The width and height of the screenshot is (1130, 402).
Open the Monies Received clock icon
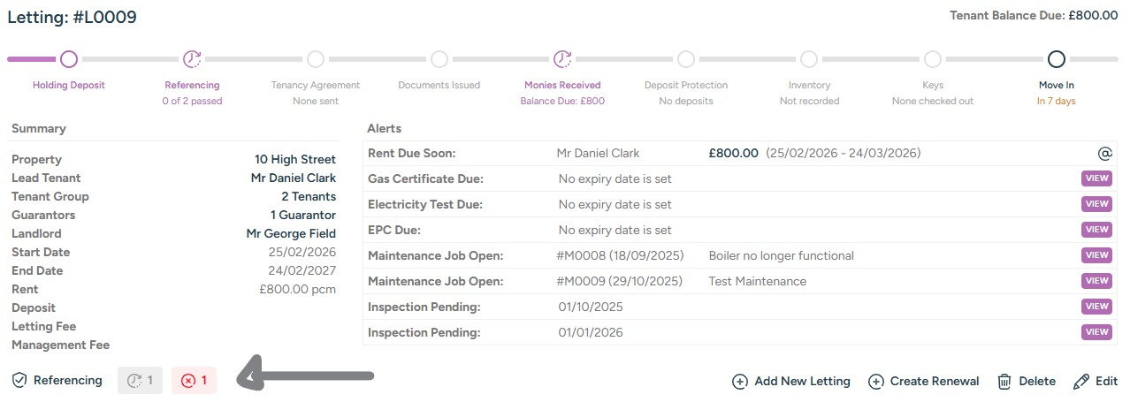(x=562, y=59)
